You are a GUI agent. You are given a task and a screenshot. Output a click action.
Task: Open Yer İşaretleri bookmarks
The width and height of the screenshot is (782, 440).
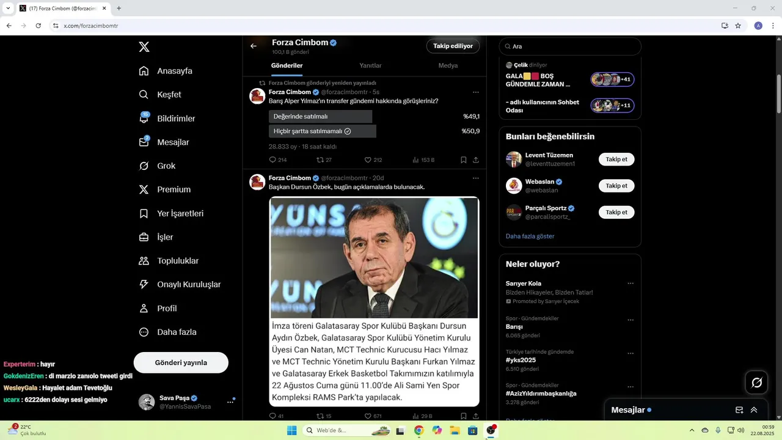[171, 213]
